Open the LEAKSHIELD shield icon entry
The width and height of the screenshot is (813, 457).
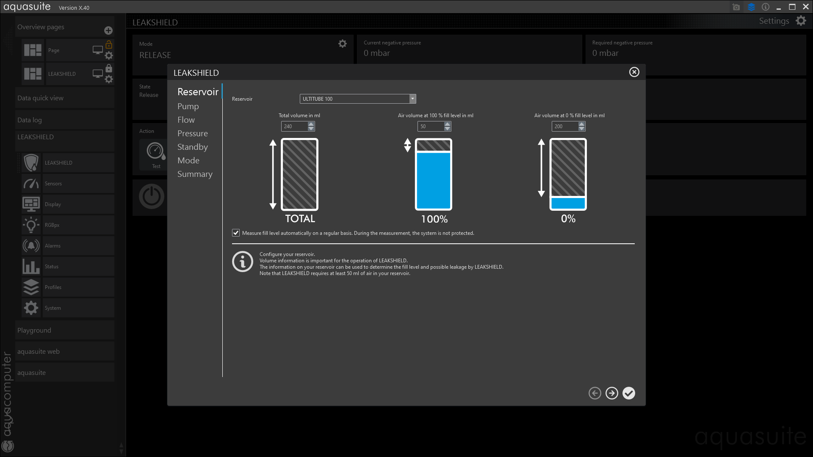(x=31, y=162)
